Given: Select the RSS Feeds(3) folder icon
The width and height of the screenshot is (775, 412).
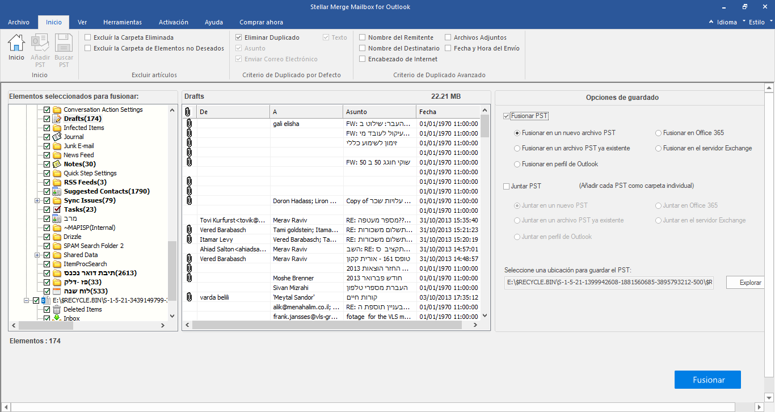Looking at the screenshot, I should pyautogui.click(x=57, y=182).
